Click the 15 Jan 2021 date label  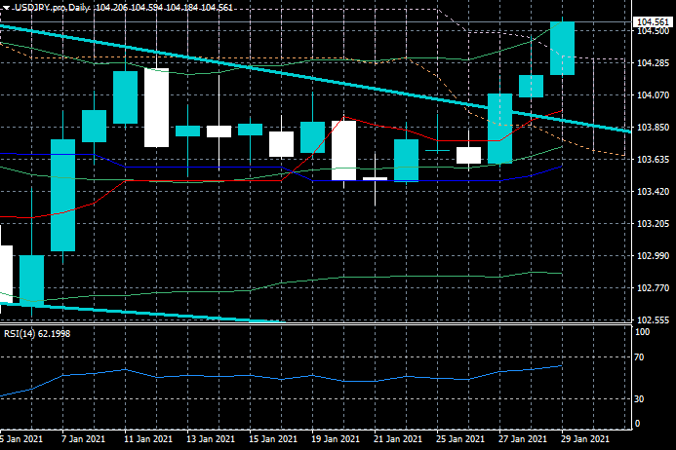273,439
